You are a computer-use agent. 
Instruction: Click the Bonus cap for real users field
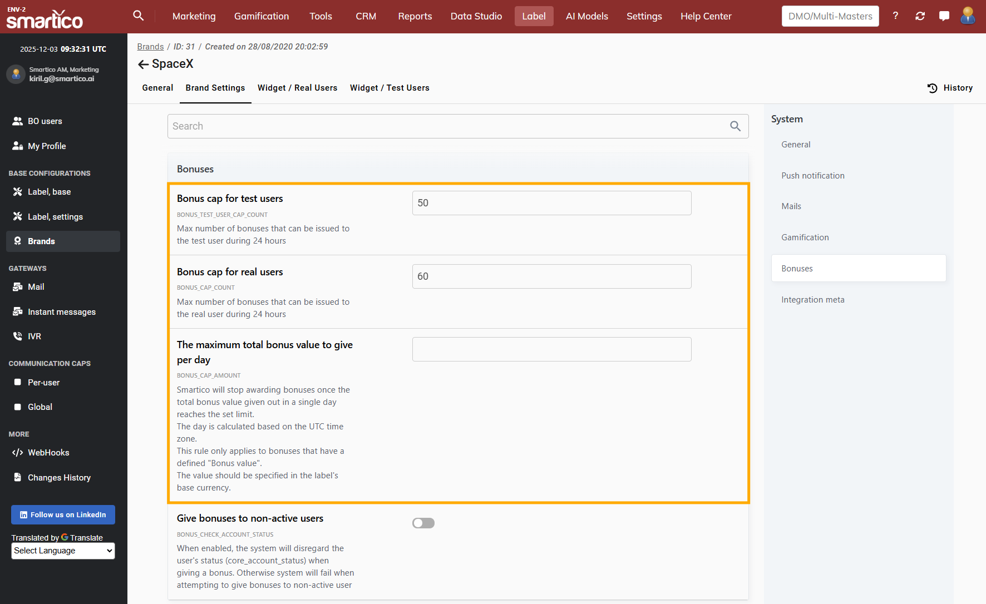(x=551, y=276)
